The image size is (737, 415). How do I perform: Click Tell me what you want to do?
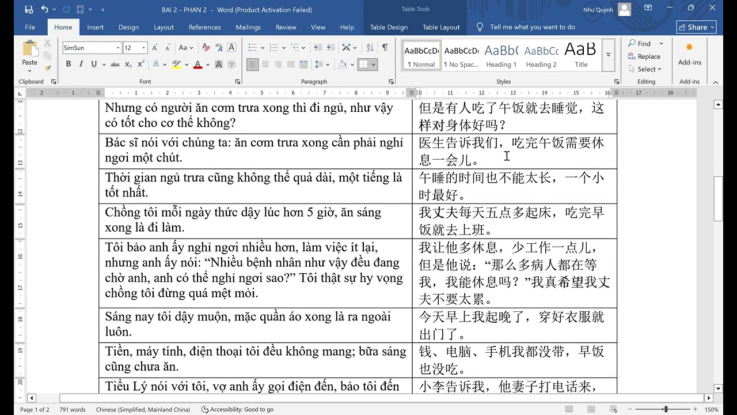coord(533,27)
